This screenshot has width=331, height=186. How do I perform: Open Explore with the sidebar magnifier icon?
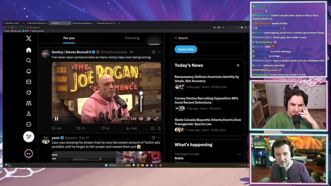point(29,60)
